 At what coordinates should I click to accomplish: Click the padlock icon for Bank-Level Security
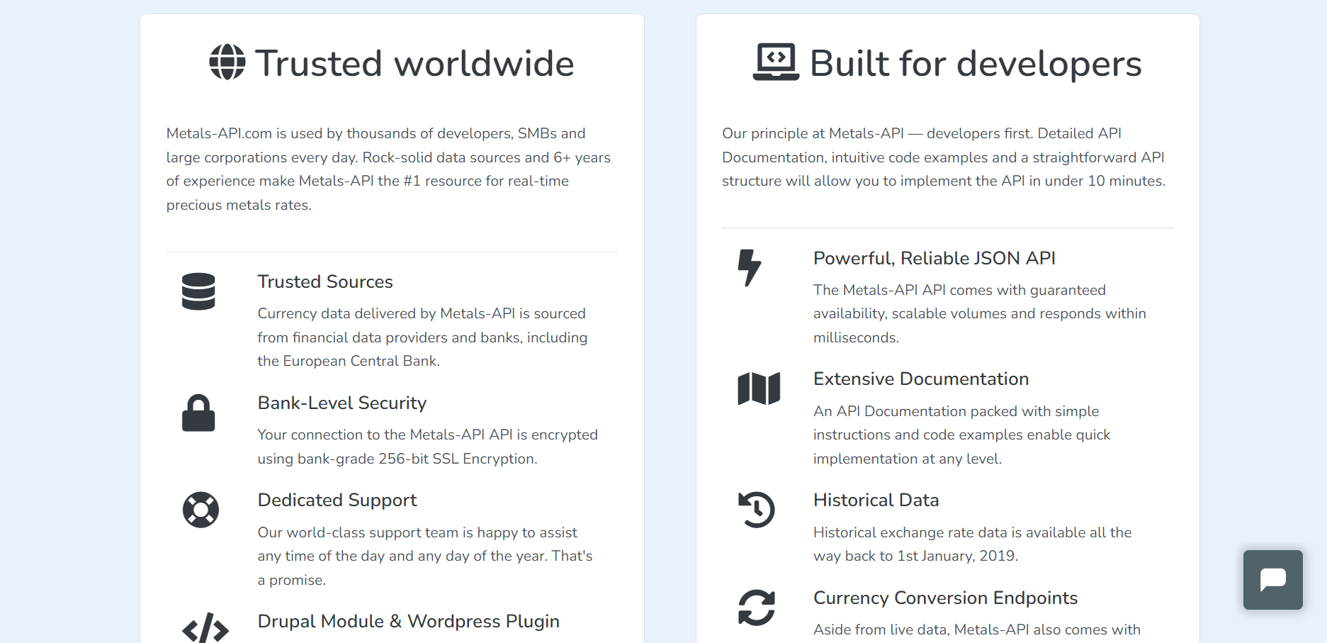tap(198, 413)
